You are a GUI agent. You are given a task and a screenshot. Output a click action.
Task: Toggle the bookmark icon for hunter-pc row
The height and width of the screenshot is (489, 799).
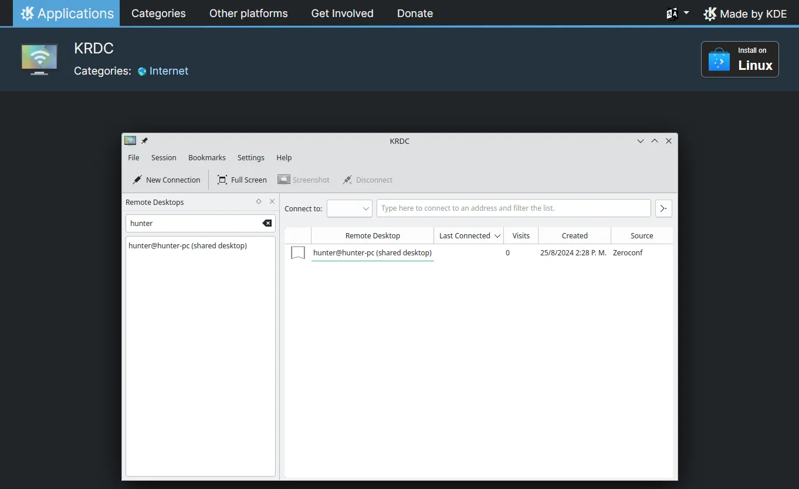pos(298,253)
